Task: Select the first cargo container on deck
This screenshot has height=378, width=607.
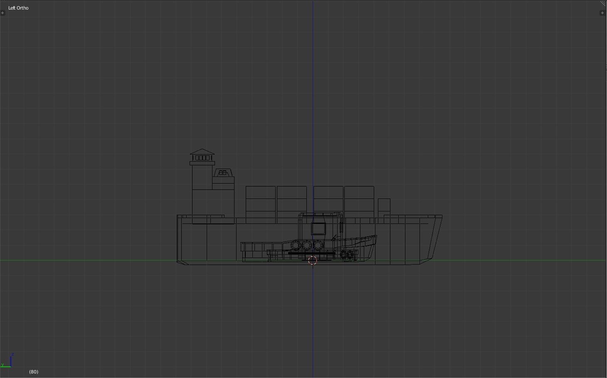Action: point(261,205)
